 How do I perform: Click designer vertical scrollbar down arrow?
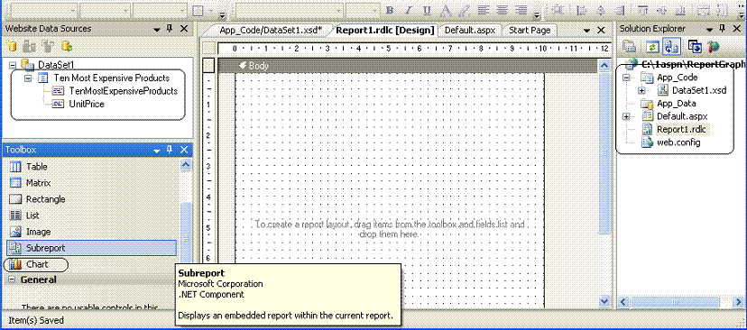604,301
